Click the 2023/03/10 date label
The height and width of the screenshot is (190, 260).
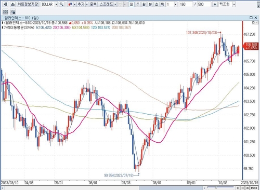point(10,183)
